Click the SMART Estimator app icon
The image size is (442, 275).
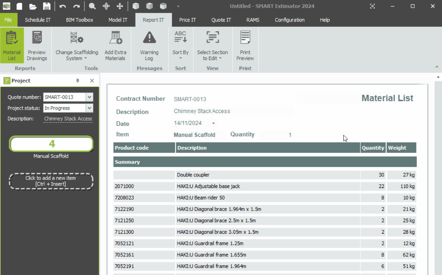point(7,6)
